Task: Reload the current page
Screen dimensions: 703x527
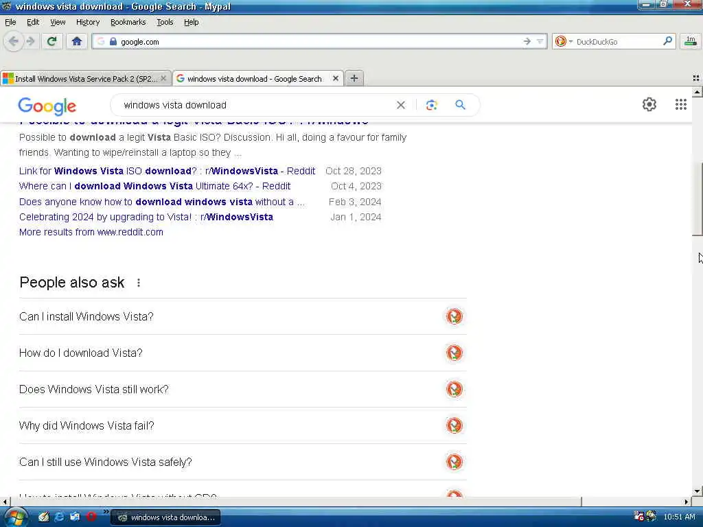Action: [x=51, y=42]
